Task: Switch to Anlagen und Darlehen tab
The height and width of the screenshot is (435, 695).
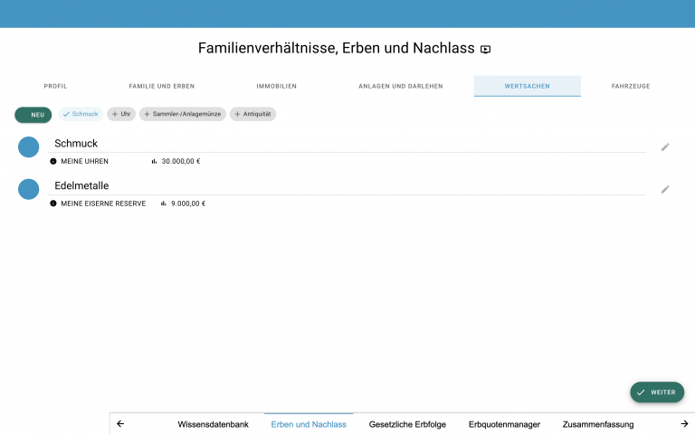Action: pos(401,86)
